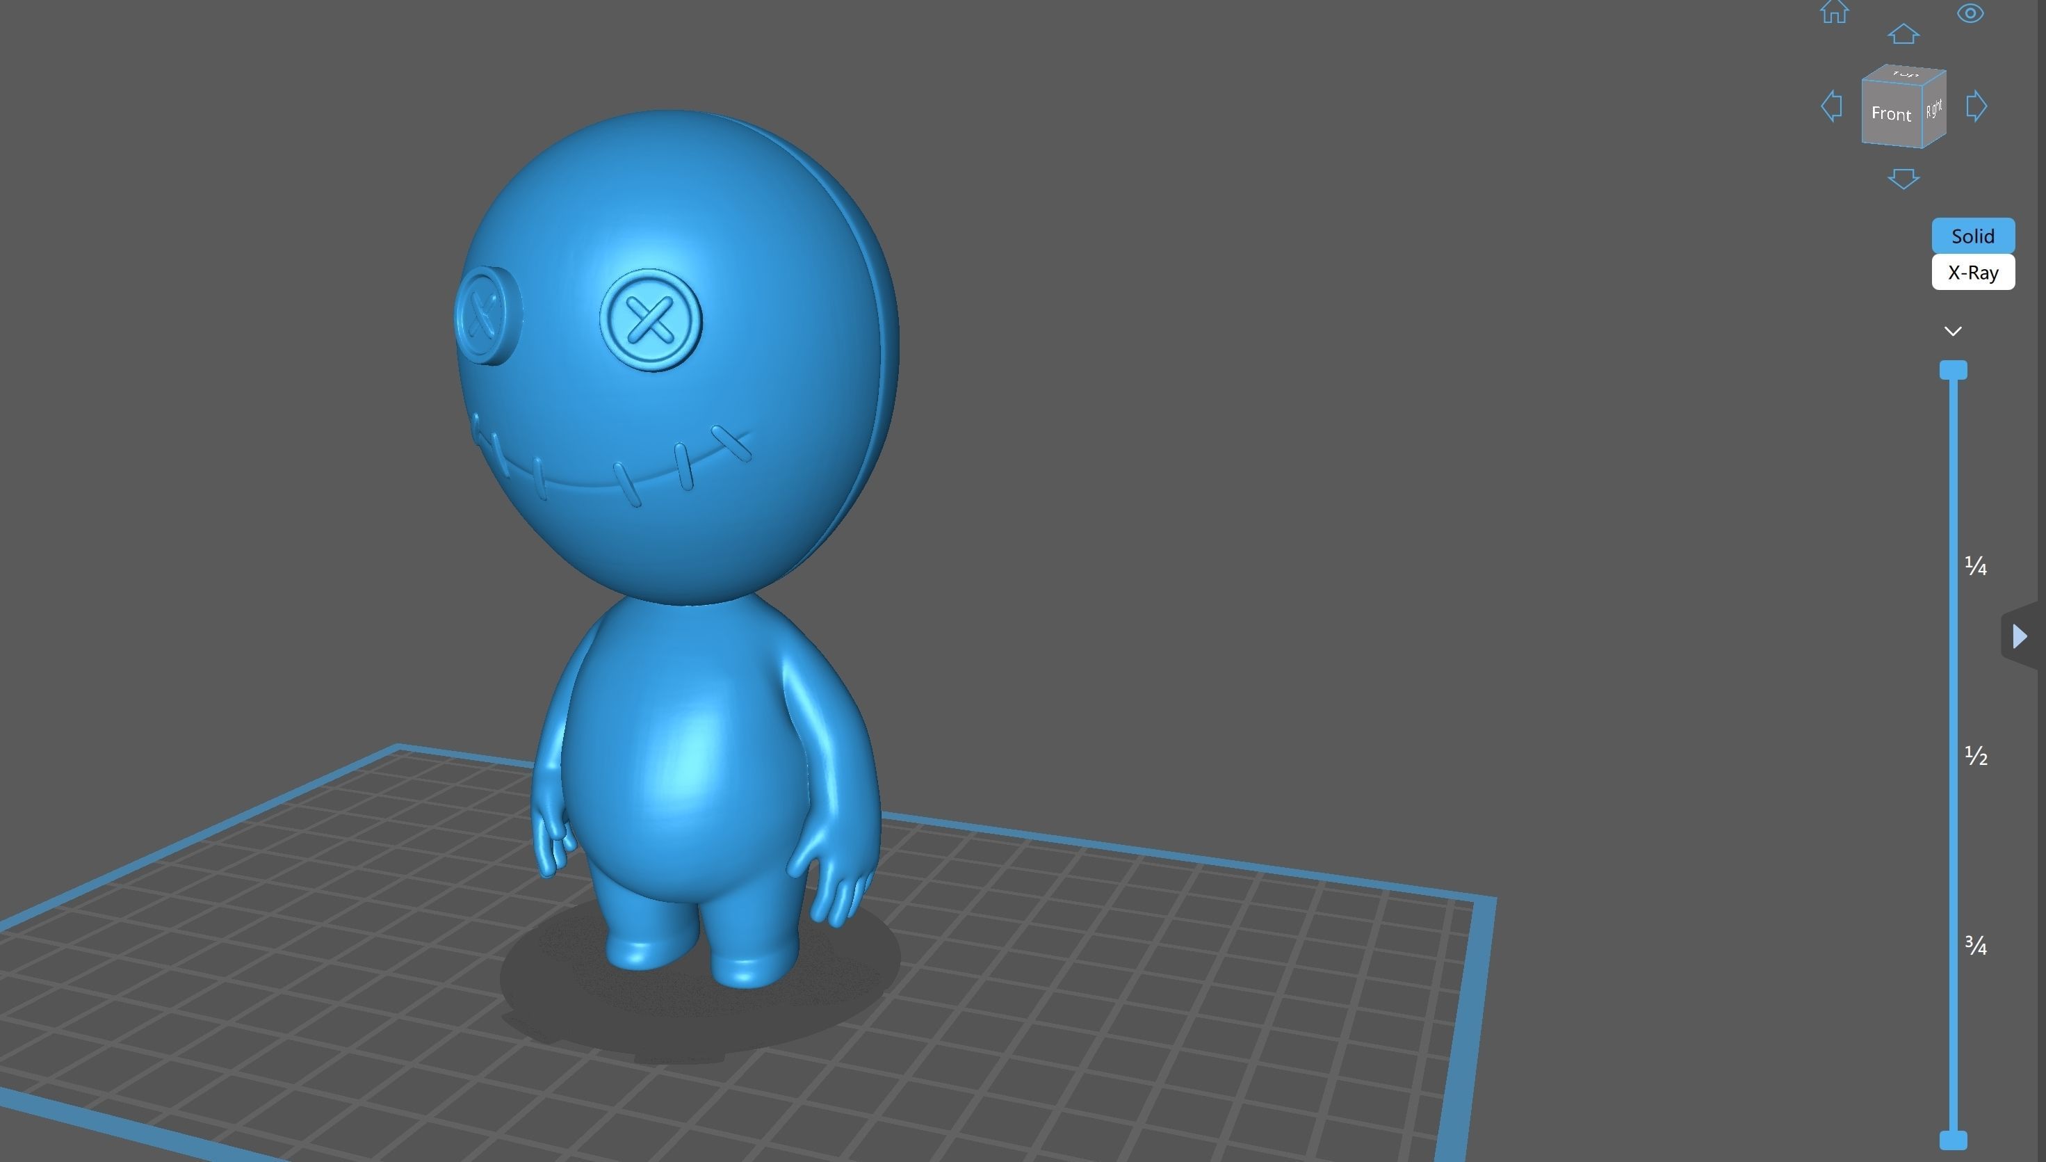Jump to the ¼ slider mark
The height and width of the screenshot is (1162, 2046).
1975,566
